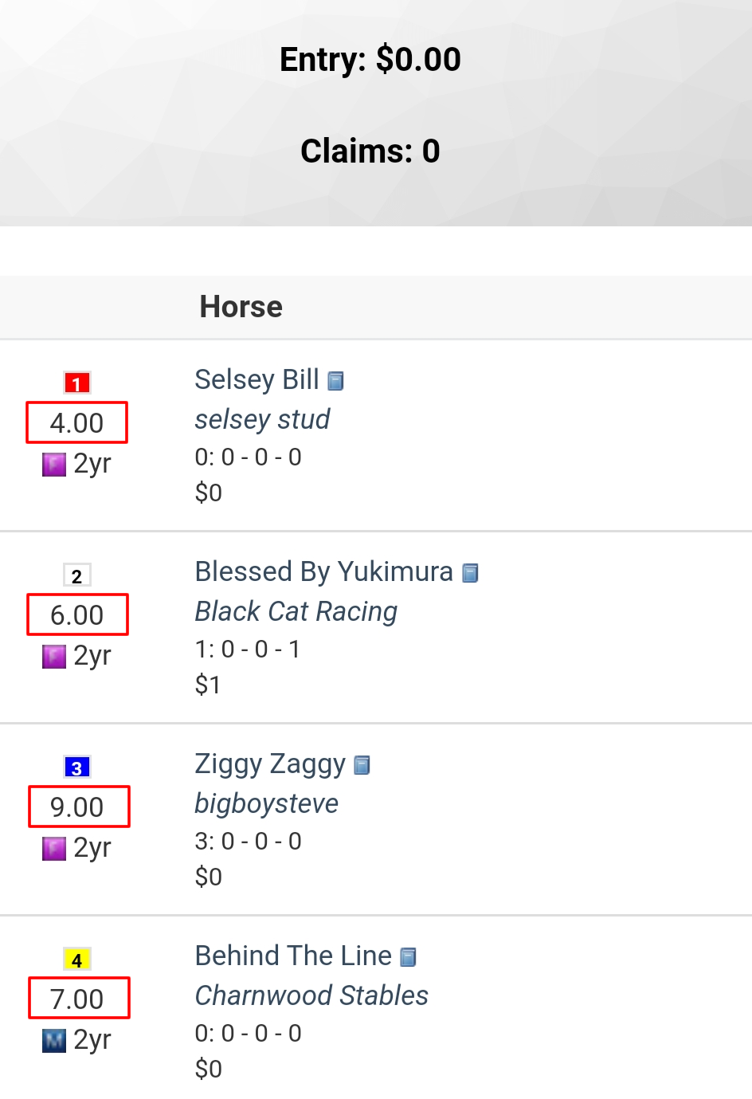752x1099 pixels.
Task: Click the blue saddle cloth number 3
Action: point(77,767)
